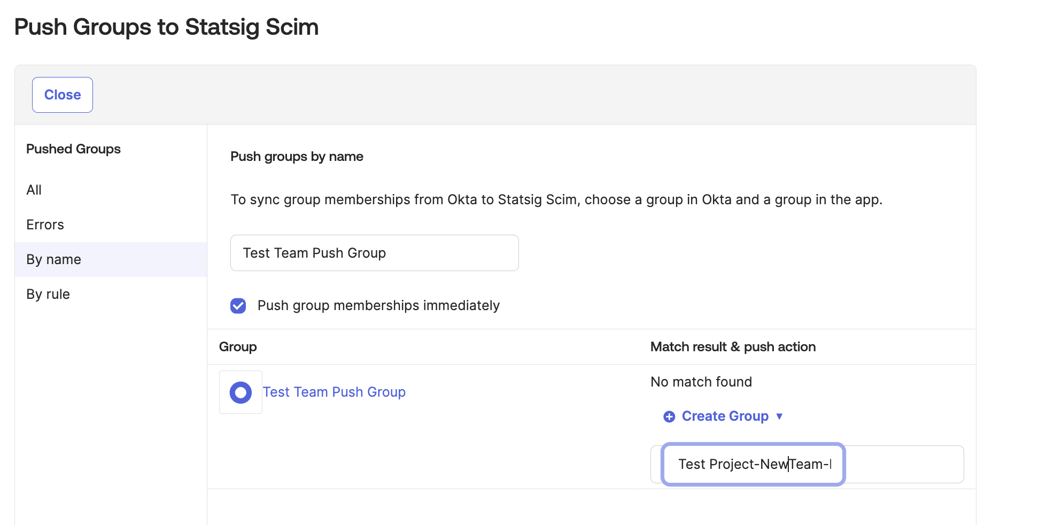Focus the Test Project-NewTeam name field
The width and height of the screenshot is (1039, 525).
(x=753, y=464)
